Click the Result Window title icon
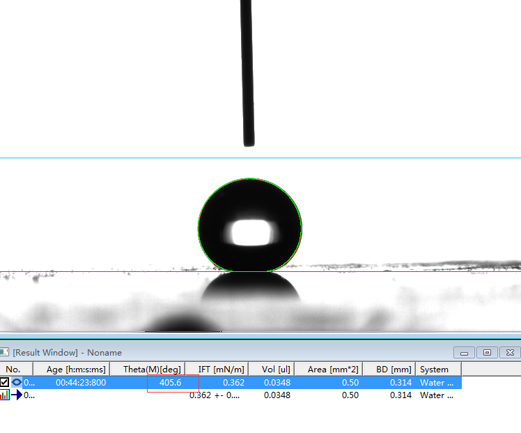Image resolution: width=521 pixels, height=433 pixels. [x=6, y=353]
